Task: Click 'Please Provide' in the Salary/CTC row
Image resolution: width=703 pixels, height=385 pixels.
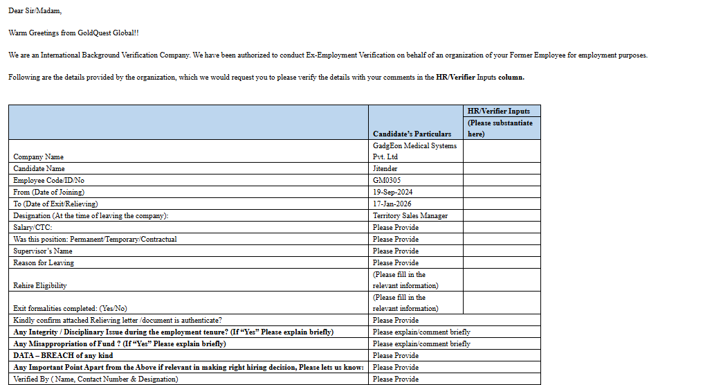Action: pos(396,227)
